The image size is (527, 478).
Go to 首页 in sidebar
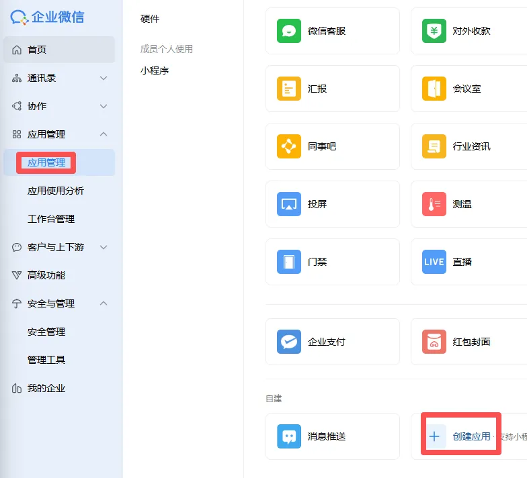pos(59,50)
